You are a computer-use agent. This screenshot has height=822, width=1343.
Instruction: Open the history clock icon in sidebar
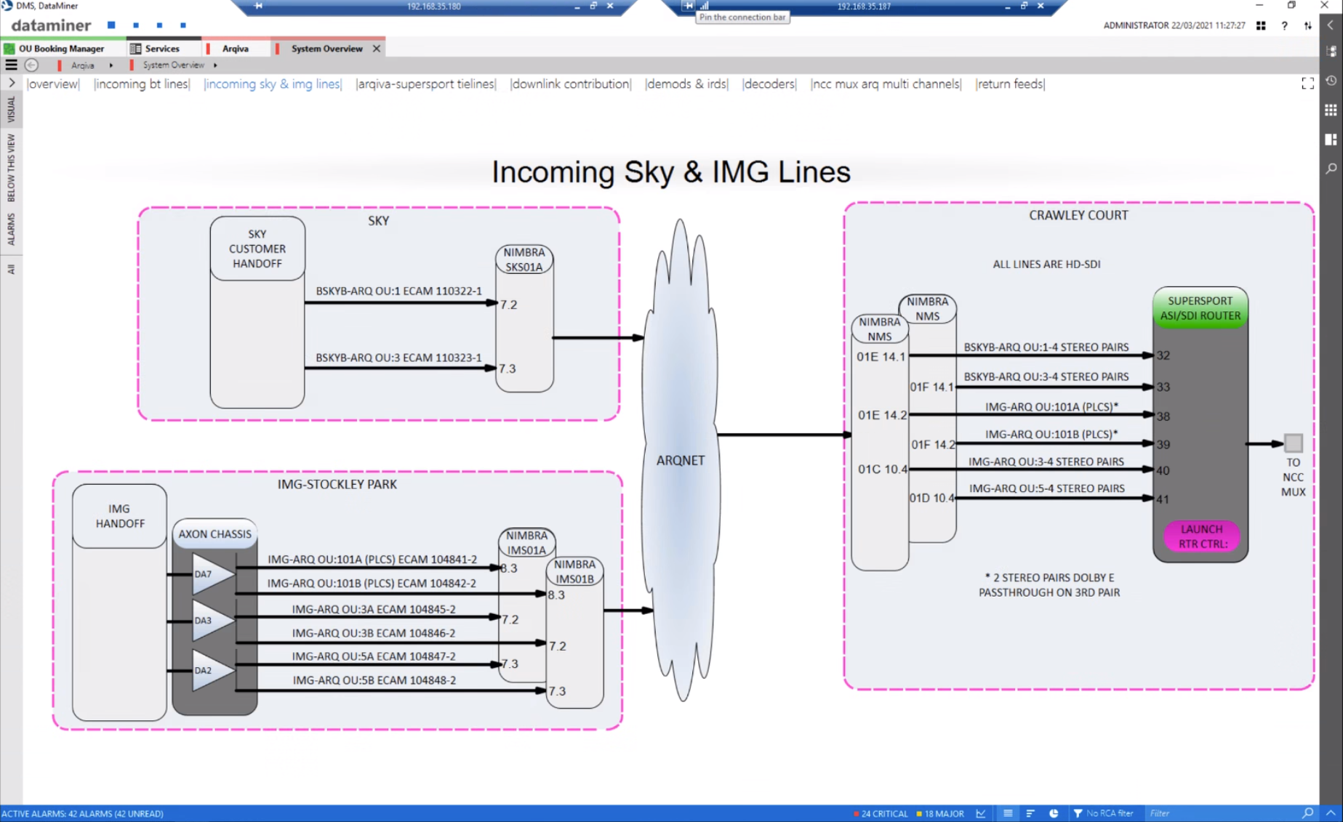(1331, 81)
